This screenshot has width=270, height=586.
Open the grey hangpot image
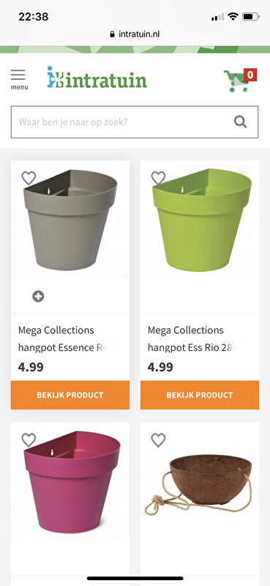[70, 219]
